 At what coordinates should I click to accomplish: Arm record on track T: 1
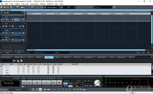(10, 20)
